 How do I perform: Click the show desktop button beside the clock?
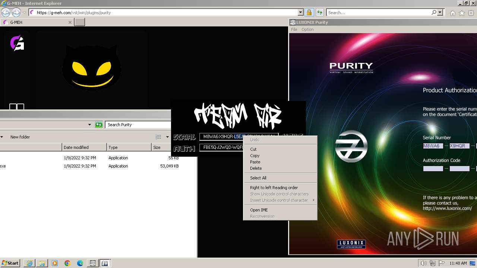(x=473, y=263)
